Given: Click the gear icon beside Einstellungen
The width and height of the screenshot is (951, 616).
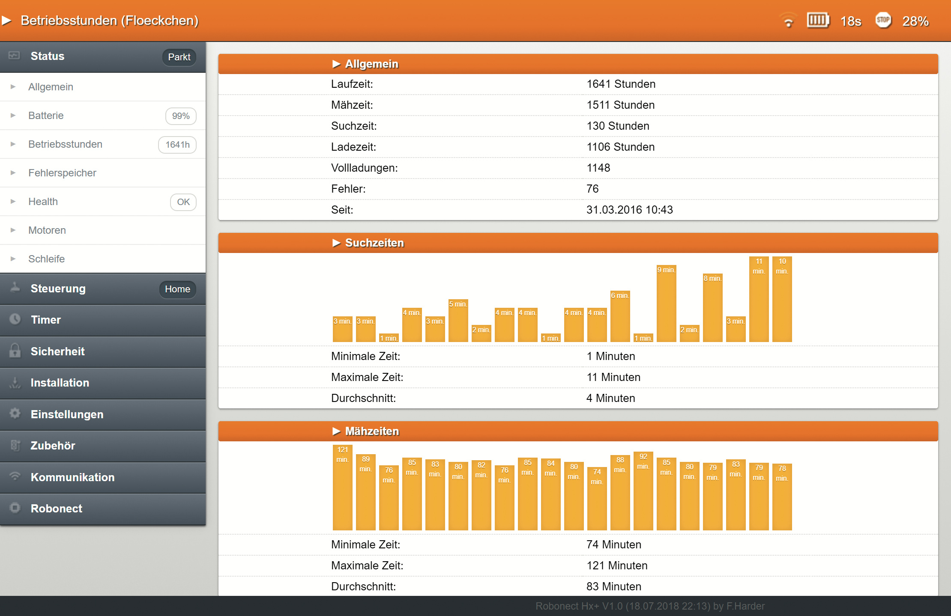Looking at the screenshot, I should tap(15, 414).
